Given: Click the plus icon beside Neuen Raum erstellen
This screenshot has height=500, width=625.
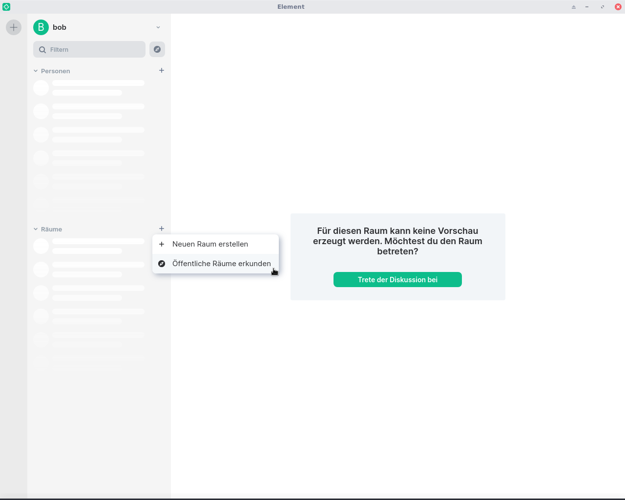Looking at the screenshot, I should point(162,244).
